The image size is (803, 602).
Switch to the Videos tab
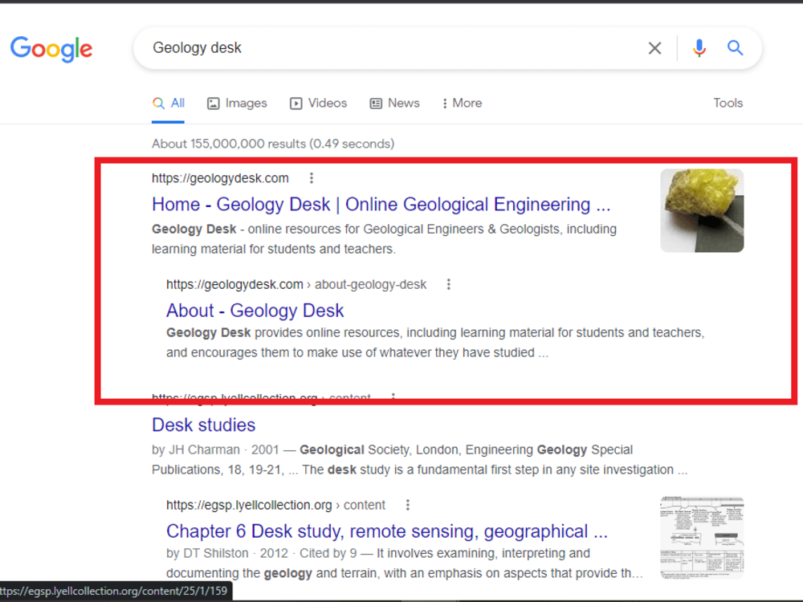pyautogui.click(x=319, y=104)
